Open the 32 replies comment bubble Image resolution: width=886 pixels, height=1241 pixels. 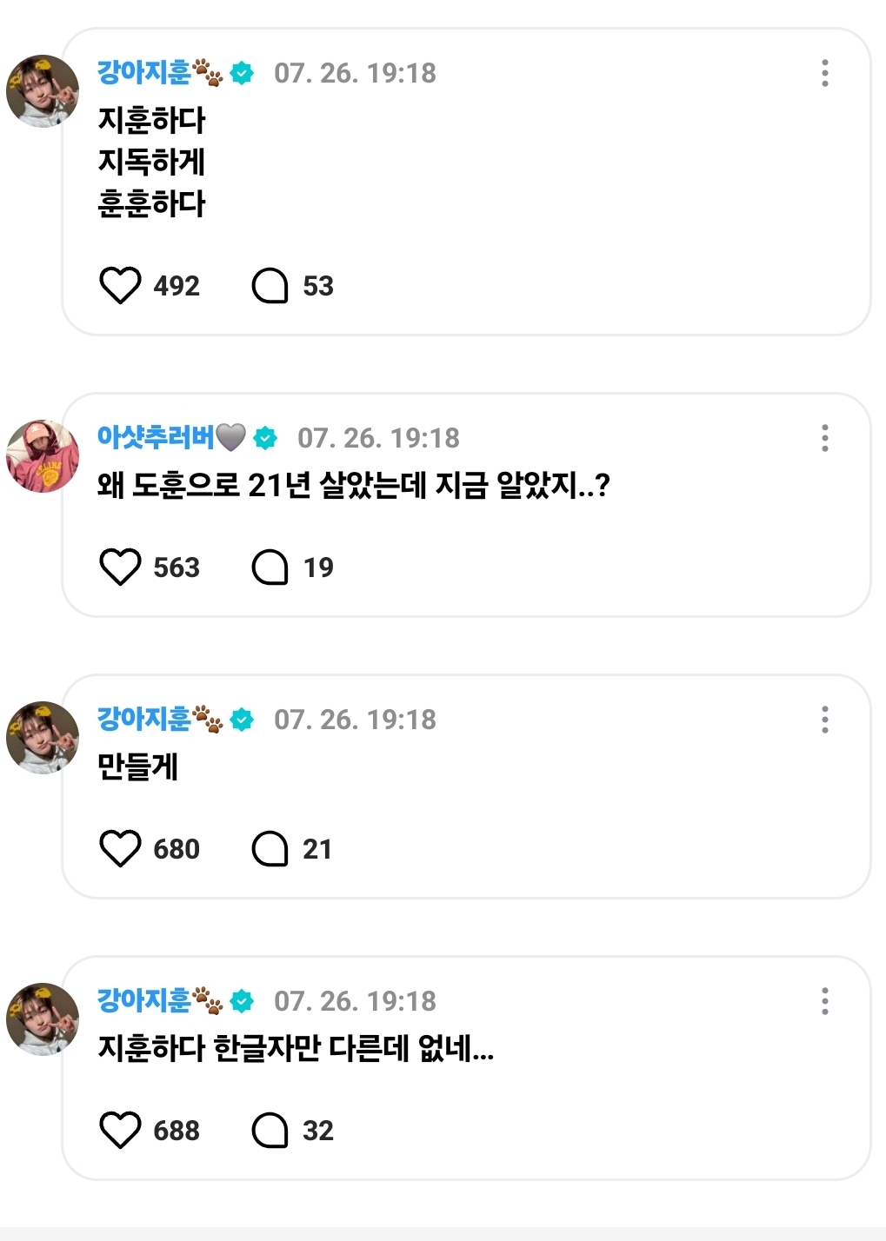coord(270,1131)
